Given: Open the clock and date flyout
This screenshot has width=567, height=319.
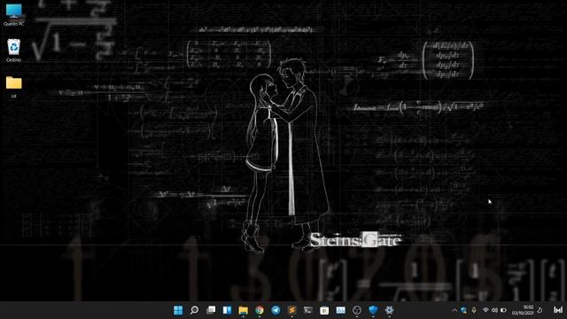Looking at the screenshot, I should click(523, 310).
